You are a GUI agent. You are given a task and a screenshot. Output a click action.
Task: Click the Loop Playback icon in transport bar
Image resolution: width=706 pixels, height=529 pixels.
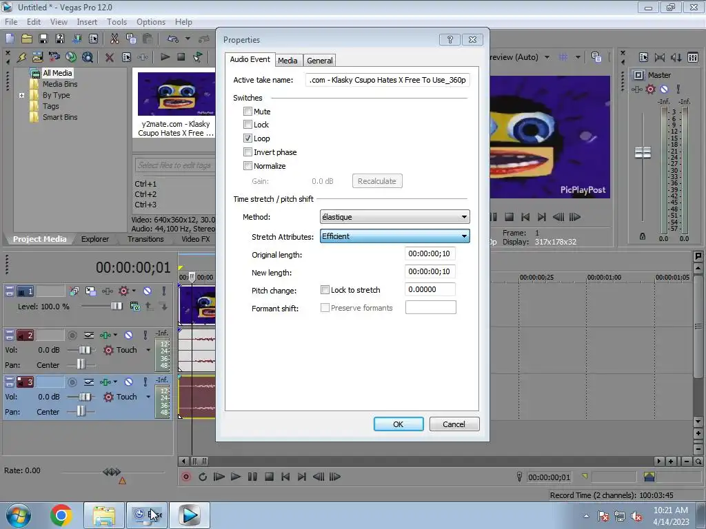[x=203, y=477]
